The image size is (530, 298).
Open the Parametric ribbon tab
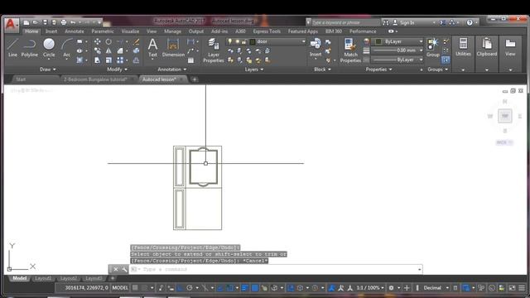click(x=103, y=31)
